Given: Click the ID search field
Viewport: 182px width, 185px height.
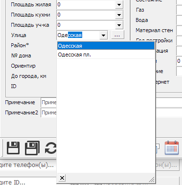Looking at the screenshot, I should coord(28,182).
